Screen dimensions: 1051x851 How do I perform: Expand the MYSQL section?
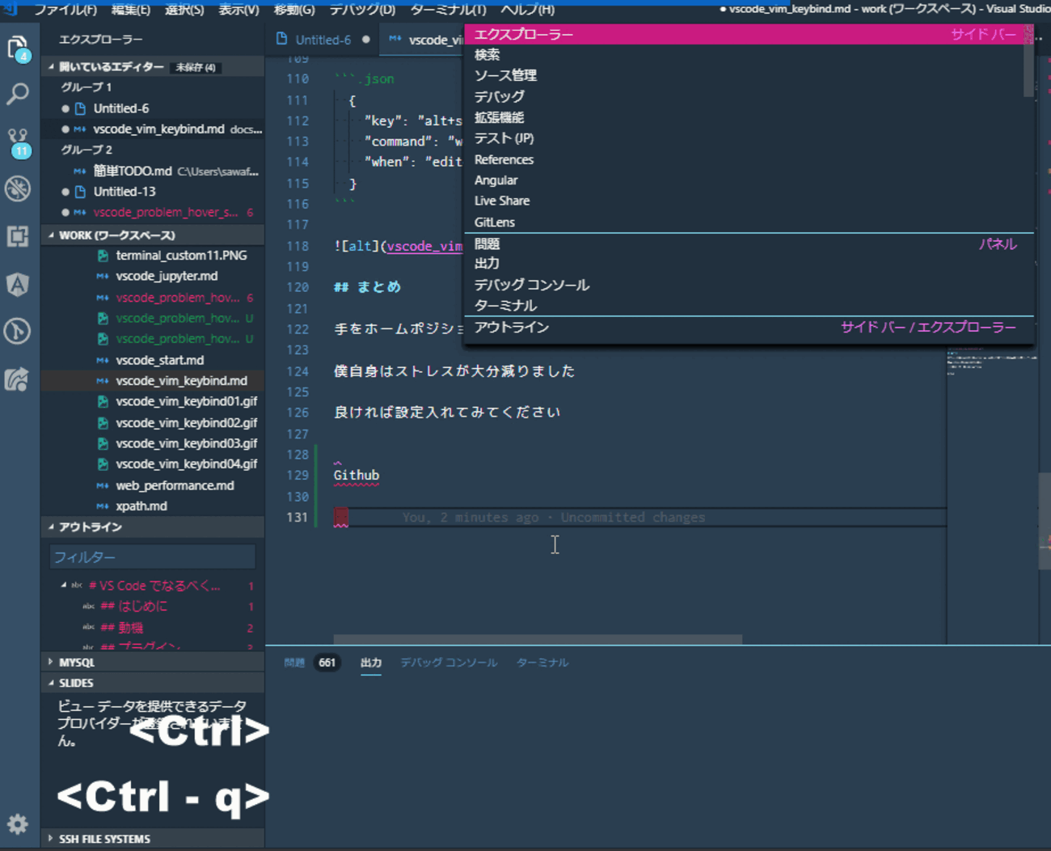77,662
